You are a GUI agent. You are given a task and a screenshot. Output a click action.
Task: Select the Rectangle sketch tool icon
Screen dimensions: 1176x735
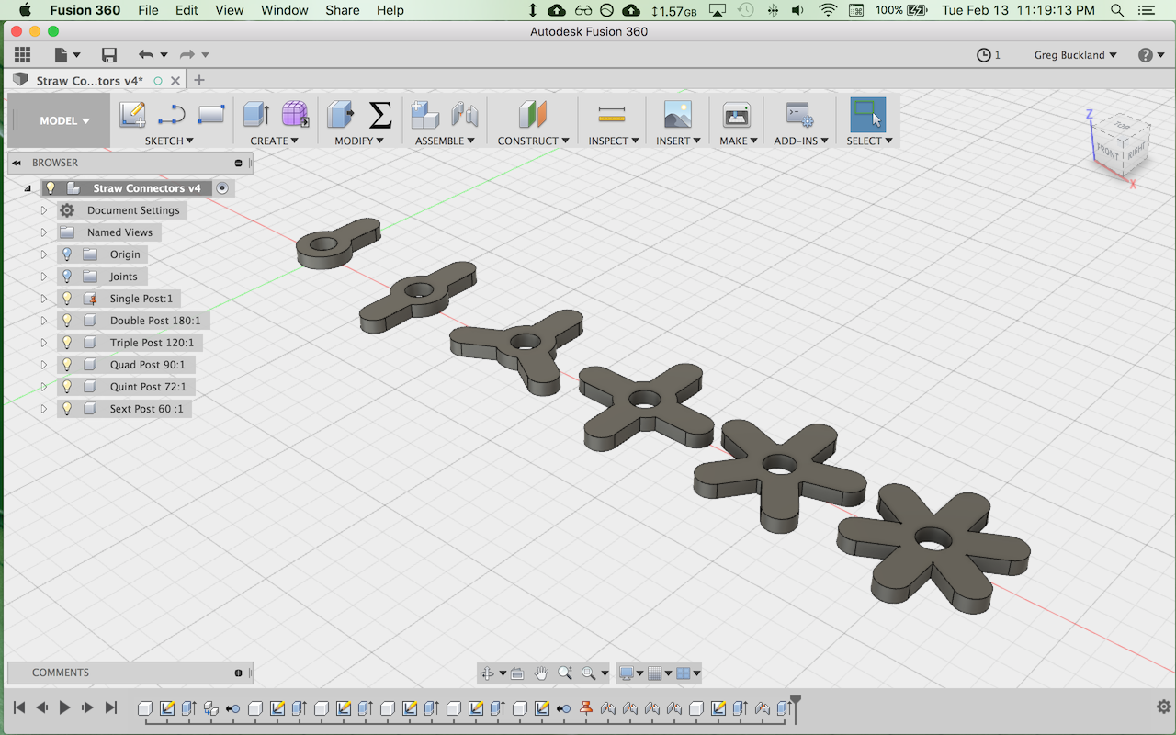pyautogui.click(x=211, y=115)
